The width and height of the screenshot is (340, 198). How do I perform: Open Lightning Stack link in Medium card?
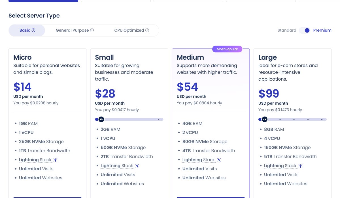pyautogui.click(x=199, y=160)
